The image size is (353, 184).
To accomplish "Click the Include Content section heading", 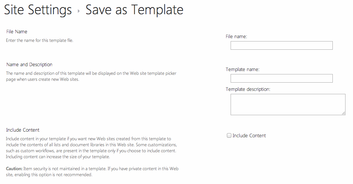I will (x=23, y=130).
